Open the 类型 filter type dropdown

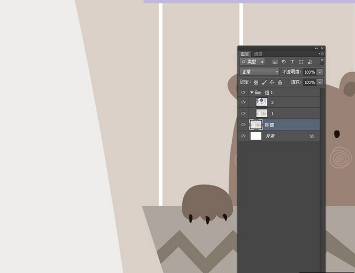[x=253, y=62]
